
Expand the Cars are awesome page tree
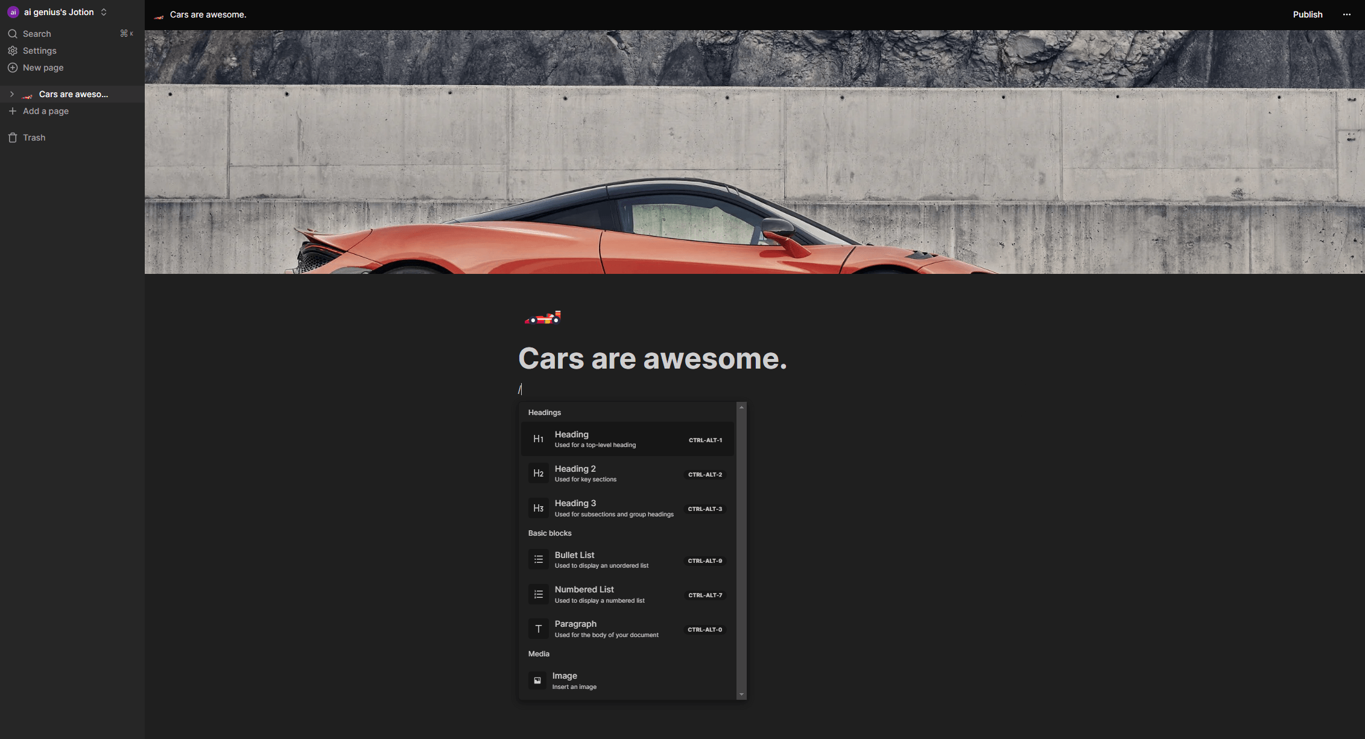(11, 94)
